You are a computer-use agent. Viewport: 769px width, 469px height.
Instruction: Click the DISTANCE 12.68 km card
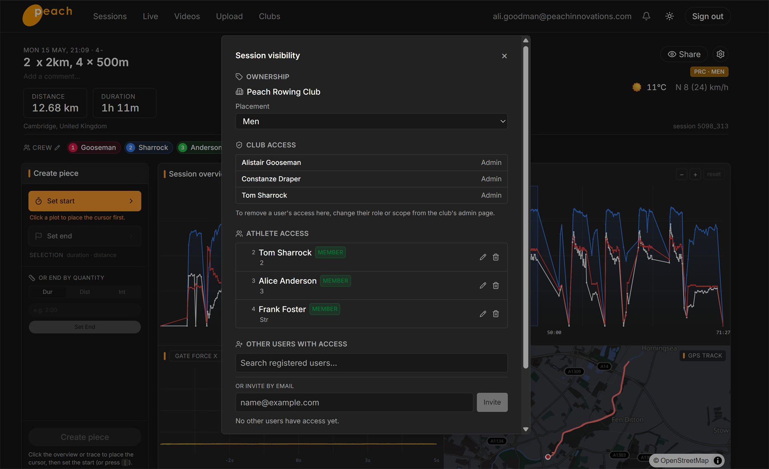(55, 103)
